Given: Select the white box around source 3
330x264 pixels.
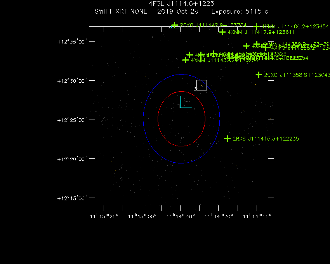Looking at the screenshot, I should click(201, 85).
